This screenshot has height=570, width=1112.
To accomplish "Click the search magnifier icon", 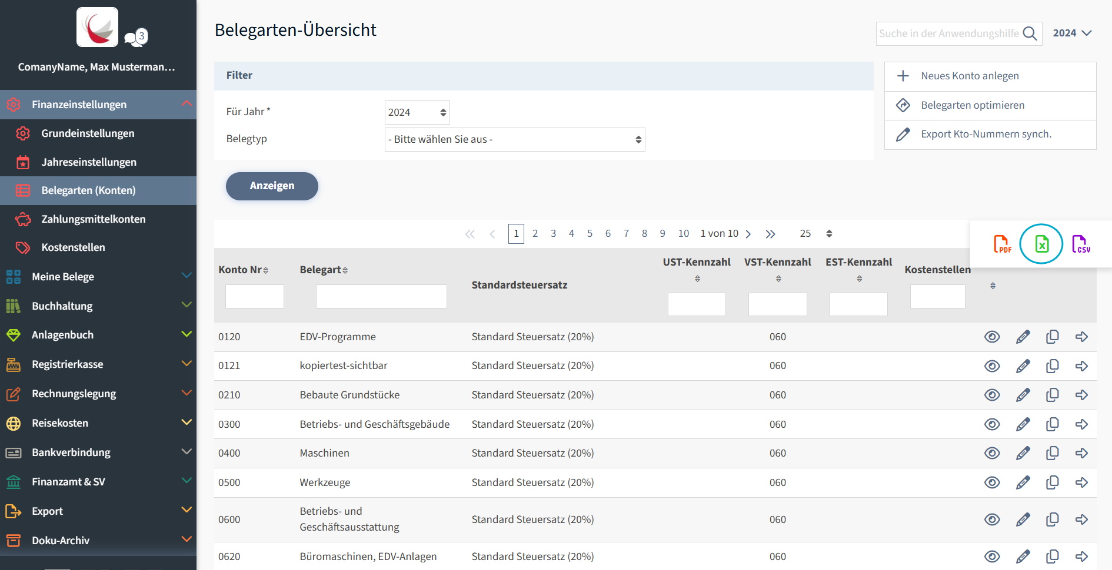I will coord(1030,33).
